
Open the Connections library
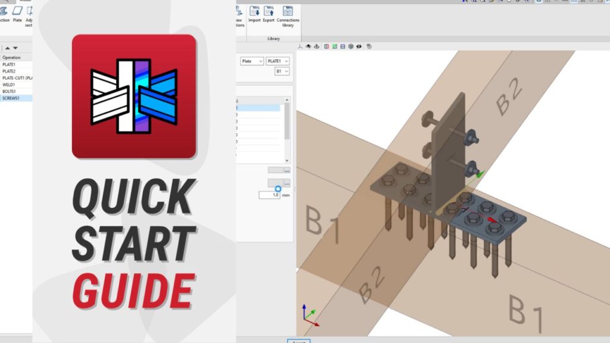288,13
